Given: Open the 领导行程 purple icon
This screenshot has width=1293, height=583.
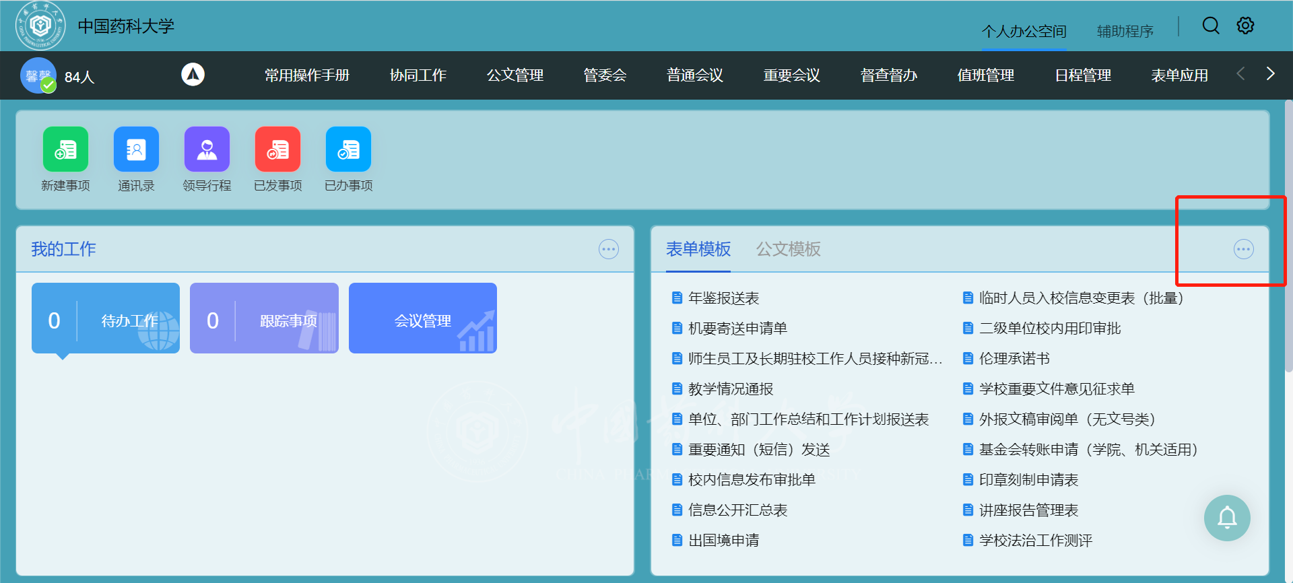Looking at the screenshot, I should 207,149.
